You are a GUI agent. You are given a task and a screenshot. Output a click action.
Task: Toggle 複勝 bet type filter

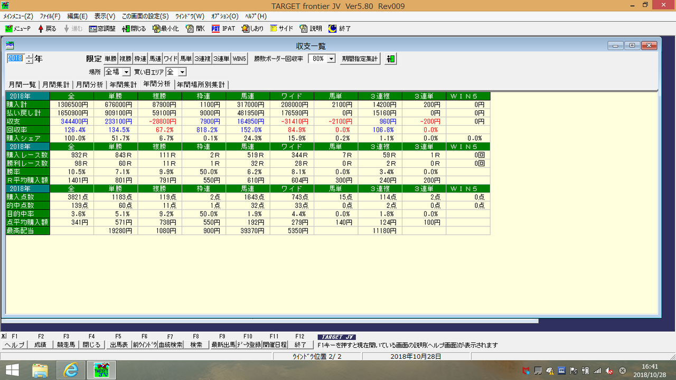[125, 59]
